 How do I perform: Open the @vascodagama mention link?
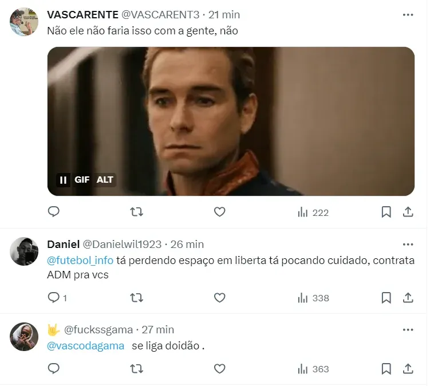click(85, 346)
